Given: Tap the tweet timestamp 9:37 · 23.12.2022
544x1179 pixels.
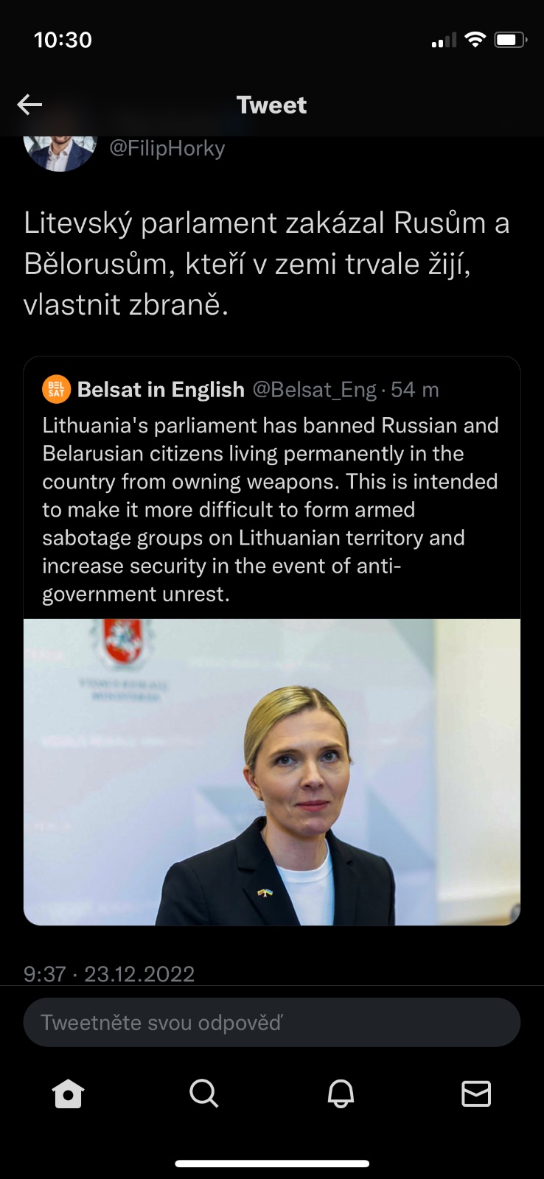Looking at the screenshot, I should coord(109,974).
